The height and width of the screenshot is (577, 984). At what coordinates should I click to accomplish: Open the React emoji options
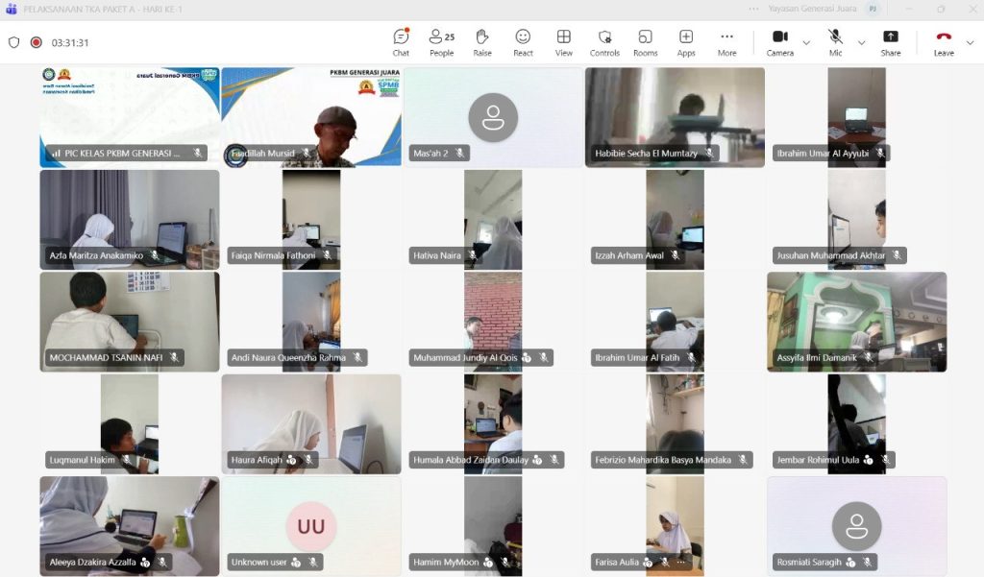tap(523, 41)
